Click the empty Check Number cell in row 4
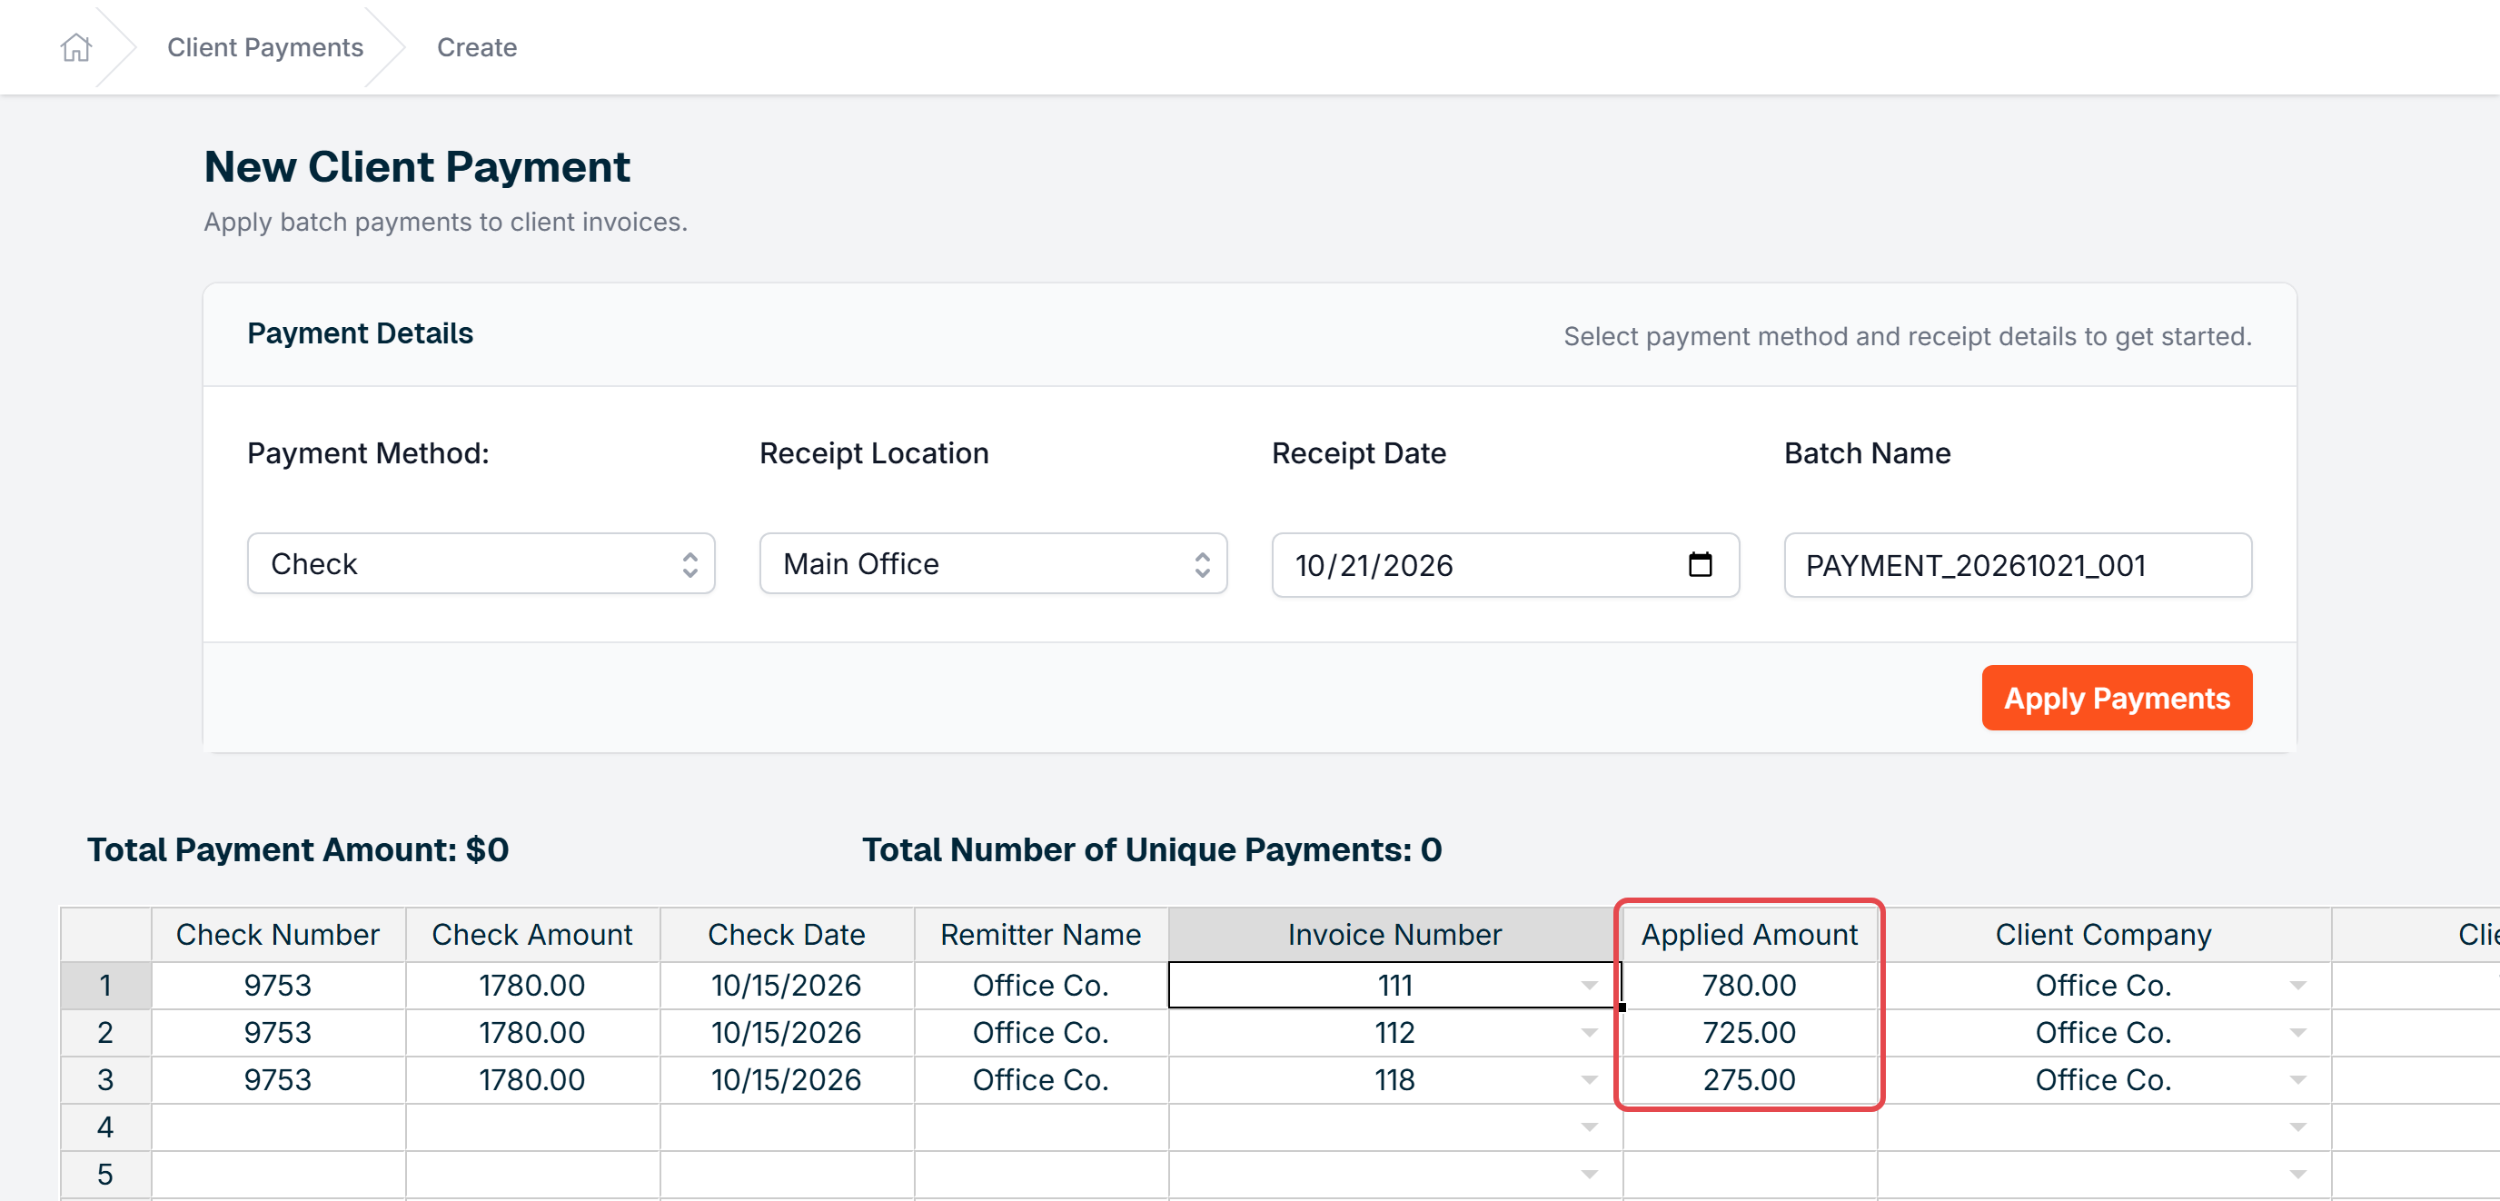Viewport: 2500px width, 1201px height. click(x=279, y=1127)
